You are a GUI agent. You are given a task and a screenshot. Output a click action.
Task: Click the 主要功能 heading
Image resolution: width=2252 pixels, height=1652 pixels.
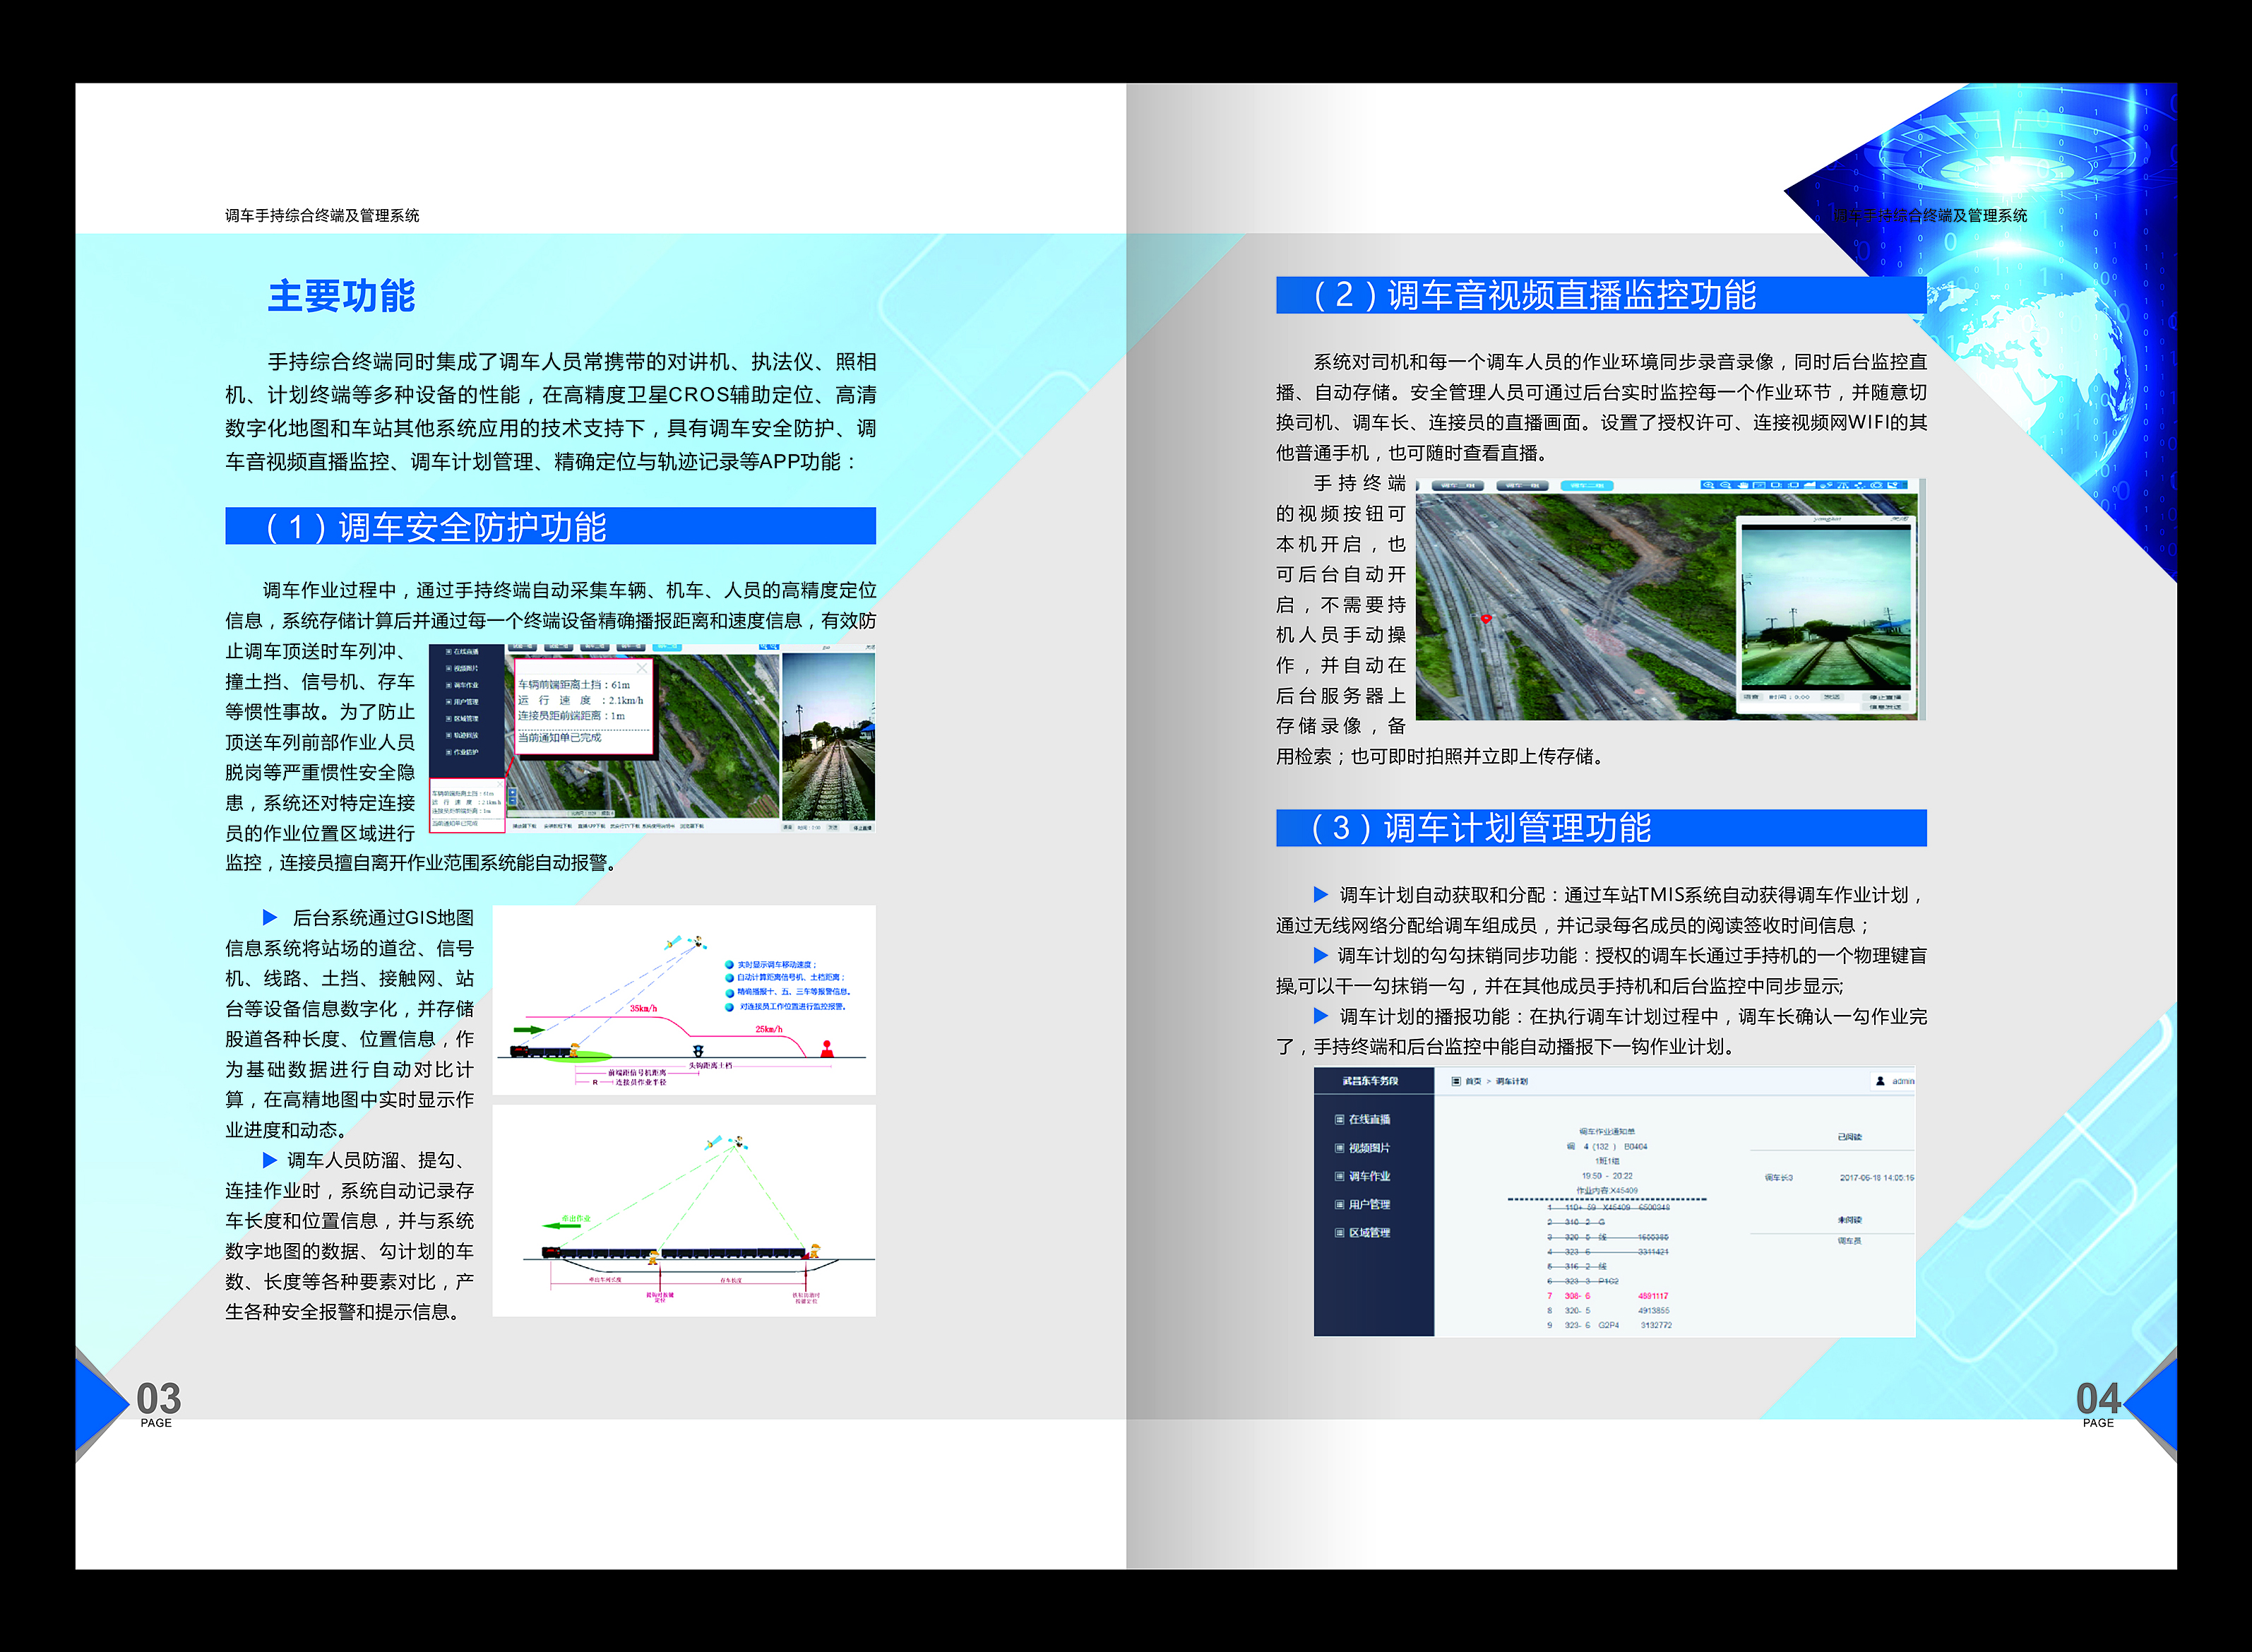342,296
